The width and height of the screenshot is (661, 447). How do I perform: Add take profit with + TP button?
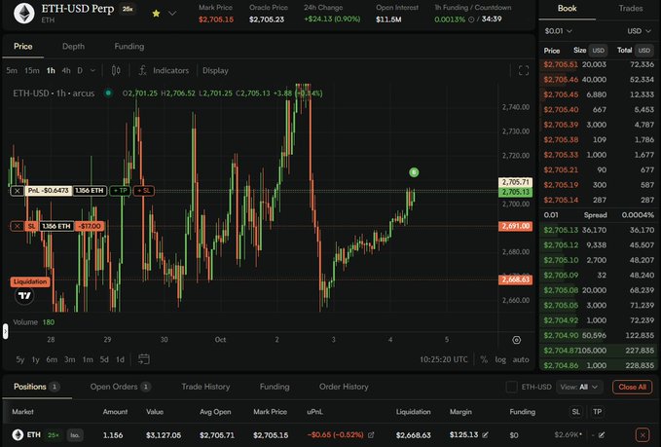pos(121,191)
